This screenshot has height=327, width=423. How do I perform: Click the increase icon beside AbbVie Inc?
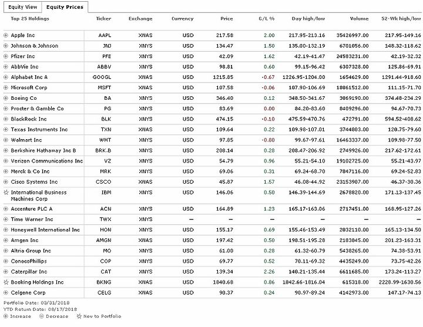6,66
